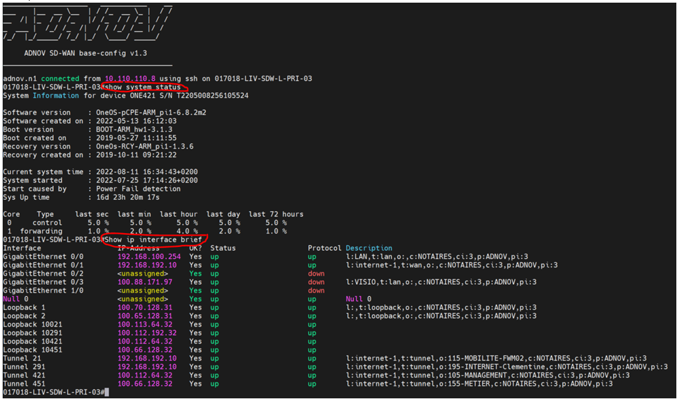Click IP address 100.112.192.32
The height and width of the screenshot is (401, 679).
(147, 333)
